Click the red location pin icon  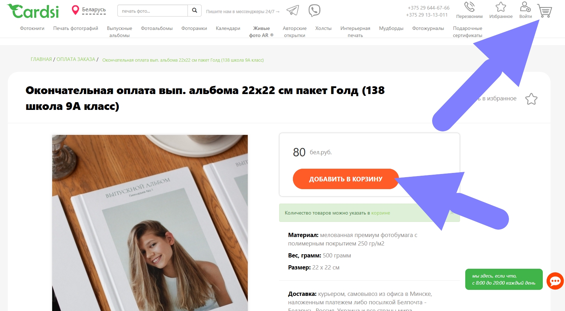point(75,10)
